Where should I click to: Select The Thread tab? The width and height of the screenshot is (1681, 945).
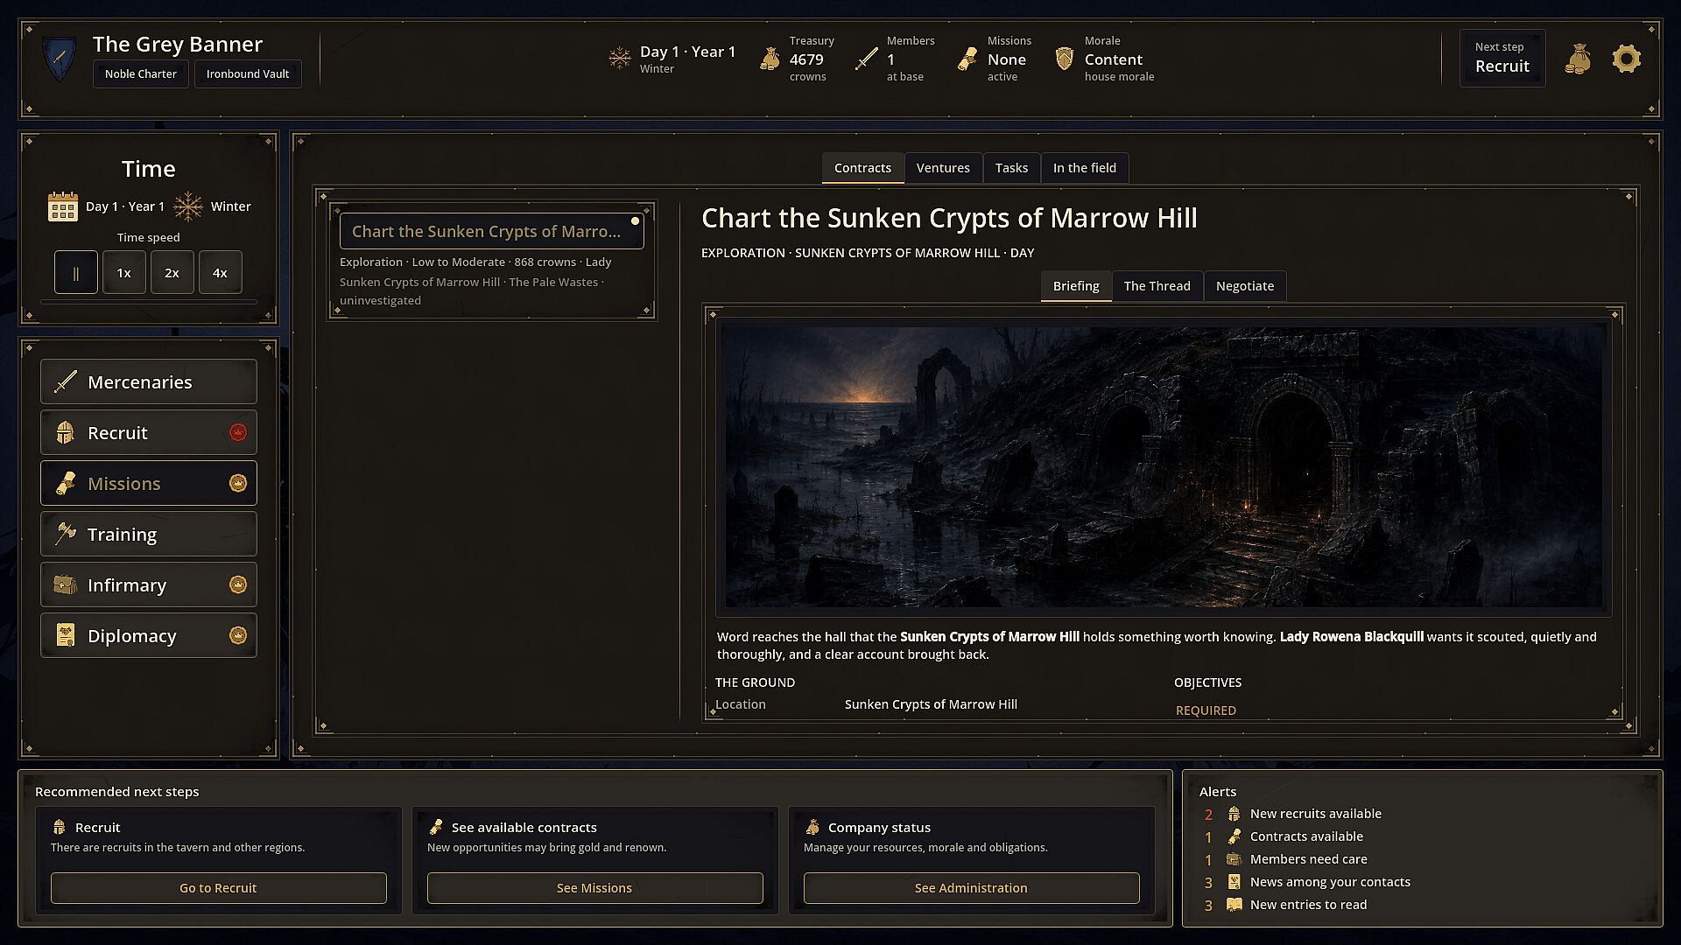coord(1157,286)
